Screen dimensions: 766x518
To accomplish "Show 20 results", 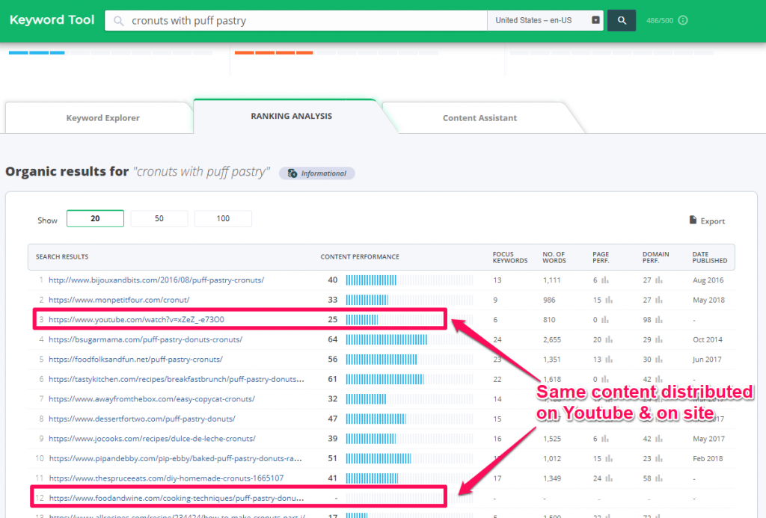I will [95, 219].
